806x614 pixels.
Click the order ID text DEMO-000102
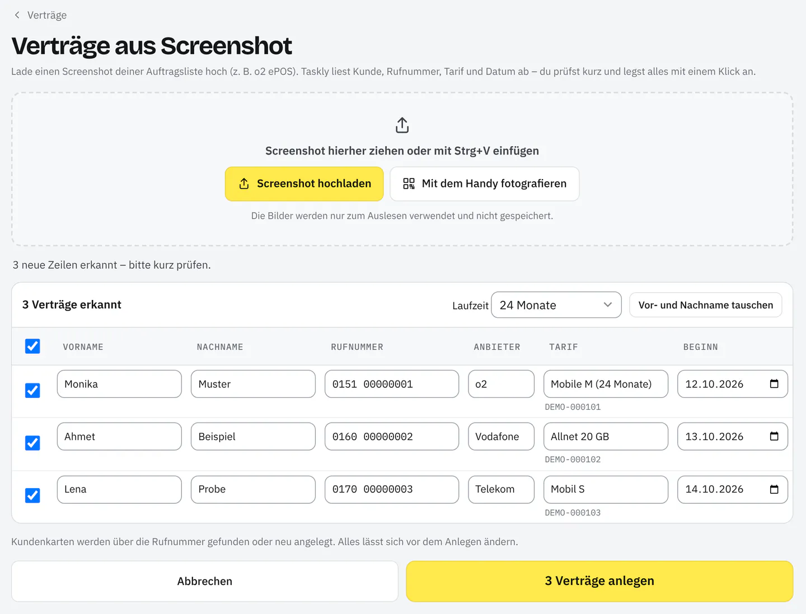tap(573, 460)
